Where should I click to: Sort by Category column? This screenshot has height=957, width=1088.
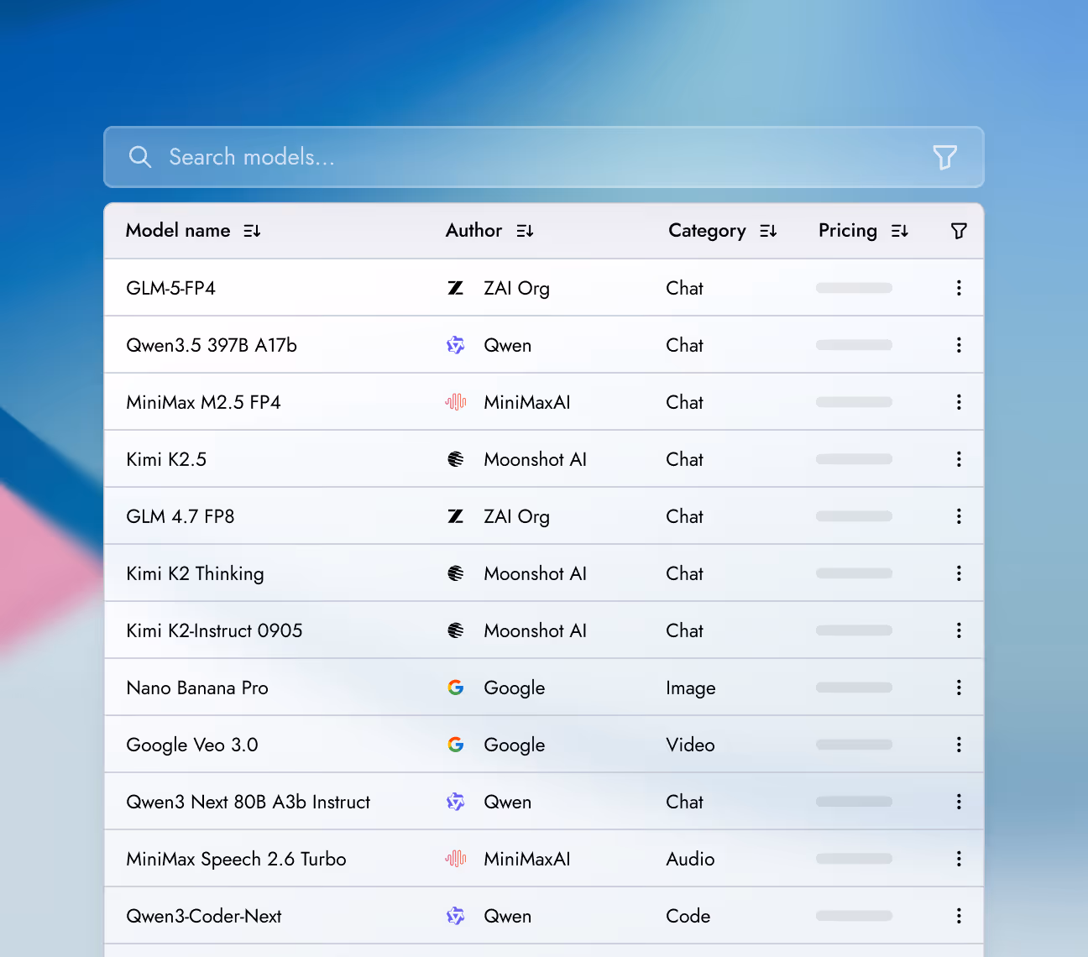[768, 231]
